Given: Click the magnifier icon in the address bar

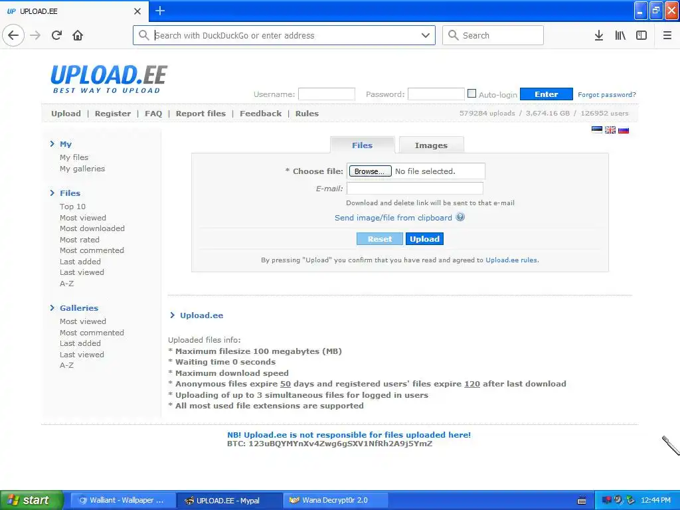Looking at the screenshot, I should (143, 35).
